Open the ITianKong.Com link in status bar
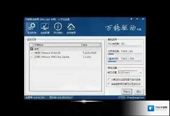170x116 pixels. click(136, 97)
